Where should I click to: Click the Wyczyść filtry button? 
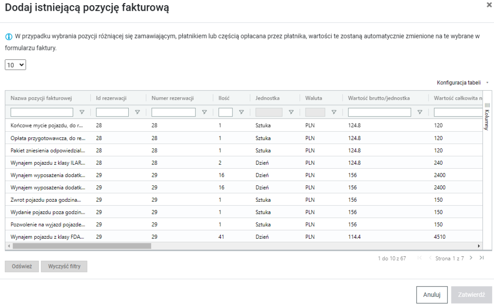pyautogui.click(x=64, y=266)
